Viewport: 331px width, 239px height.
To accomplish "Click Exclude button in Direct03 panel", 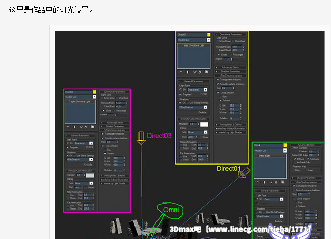I will pos(88,165).
